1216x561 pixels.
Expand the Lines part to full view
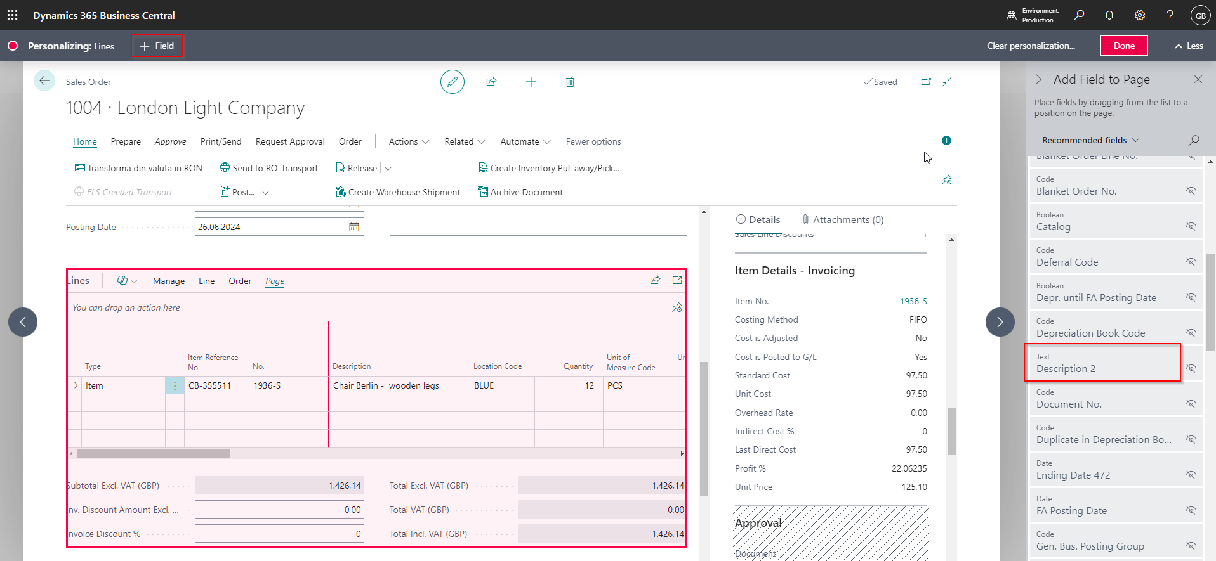(677, 280)
